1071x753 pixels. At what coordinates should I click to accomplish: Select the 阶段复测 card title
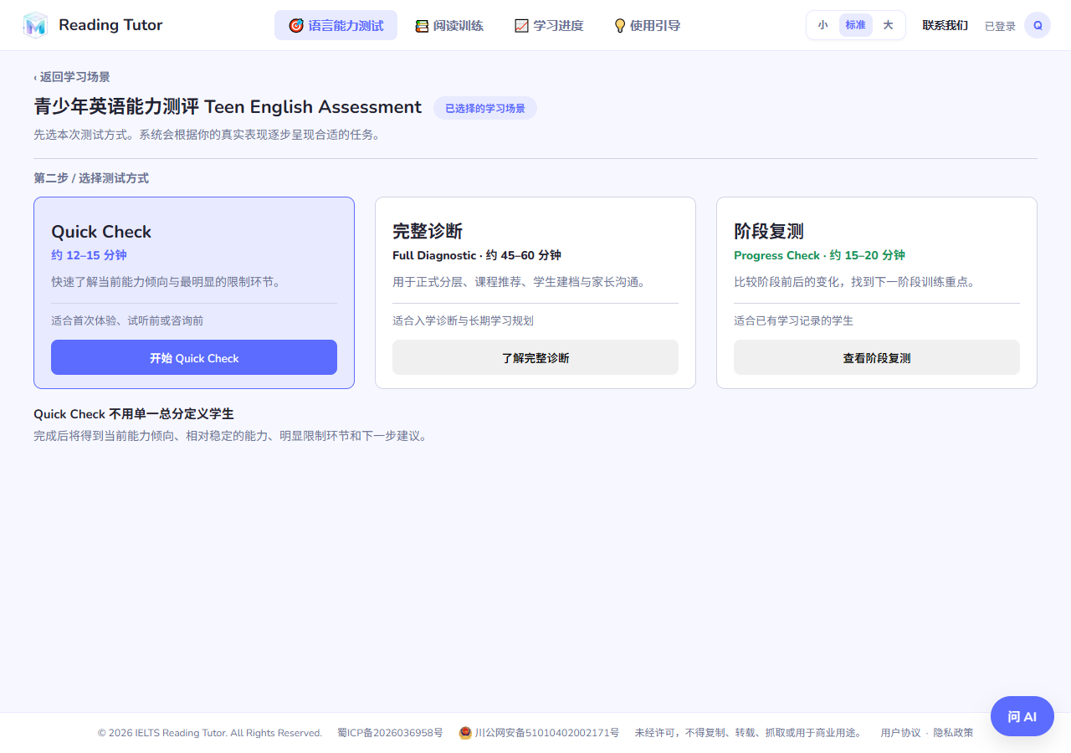769,232
